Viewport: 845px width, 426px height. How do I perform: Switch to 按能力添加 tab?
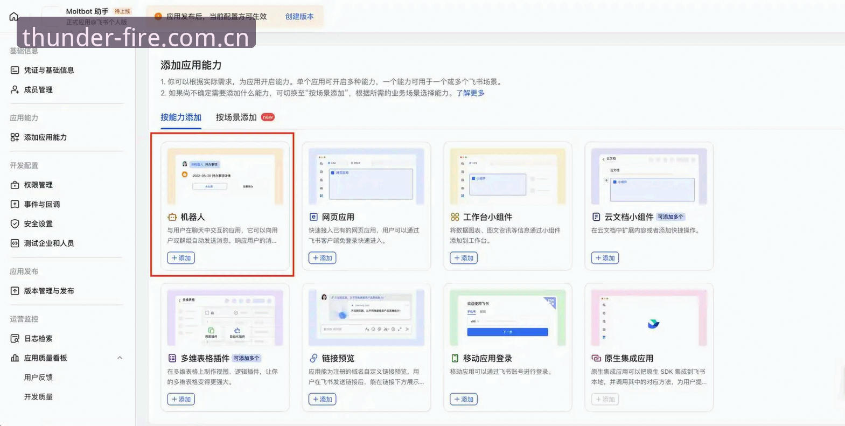tap(181, 117)
